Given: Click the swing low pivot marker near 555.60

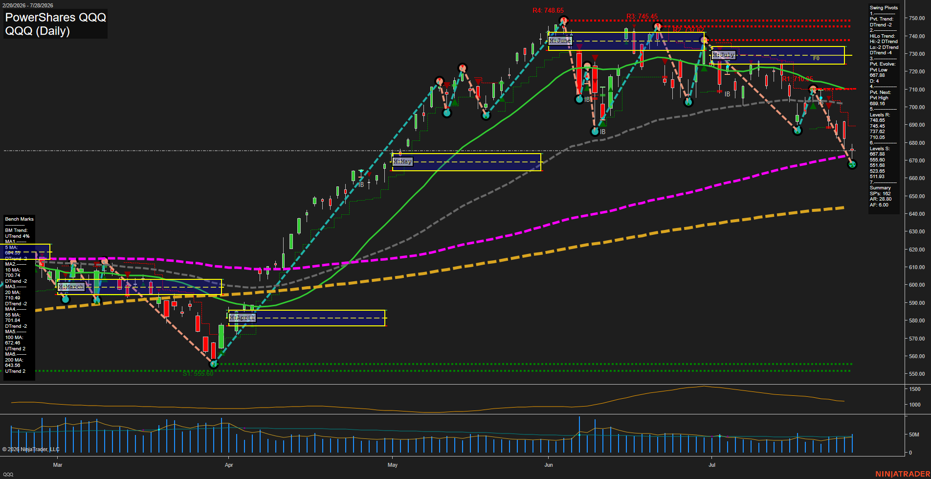Looking at the screenshot, I should pyautogui.click(x=213, y=364).
